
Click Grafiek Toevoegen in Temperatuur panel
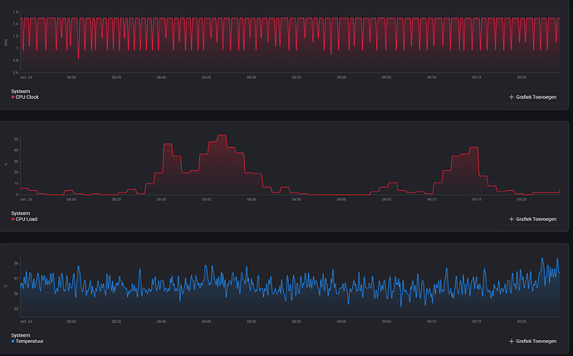point(532,341)
